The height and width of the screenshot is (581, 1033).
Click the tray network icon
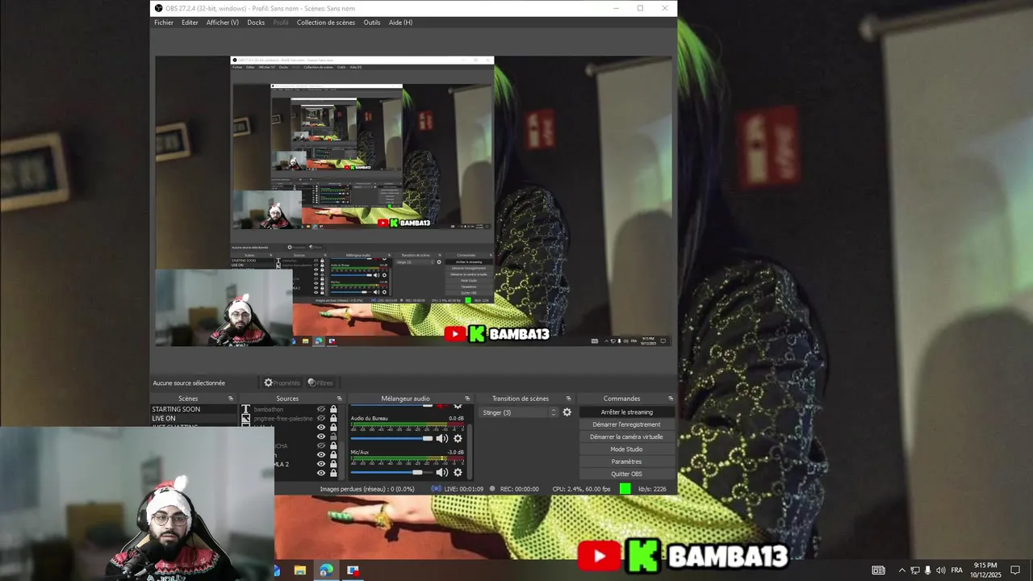click(x=915, y=571)
